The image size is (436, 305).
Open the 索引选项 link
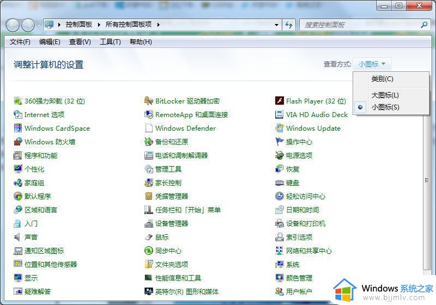tap(299, 237)
